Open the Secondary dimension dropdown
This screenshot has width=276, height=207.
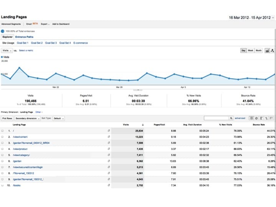(x=27, y=118)
